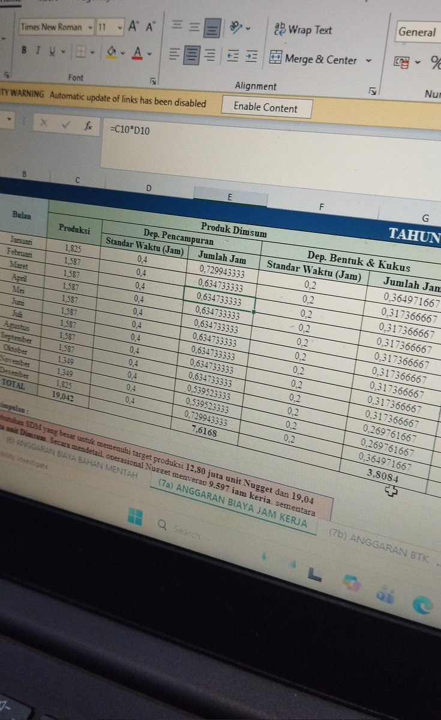Image resolution: width=441 pixels, height=720 pixels.
Task: Click Insert Function fx icon
Action: pyautogui.click(x=88, y=126)
